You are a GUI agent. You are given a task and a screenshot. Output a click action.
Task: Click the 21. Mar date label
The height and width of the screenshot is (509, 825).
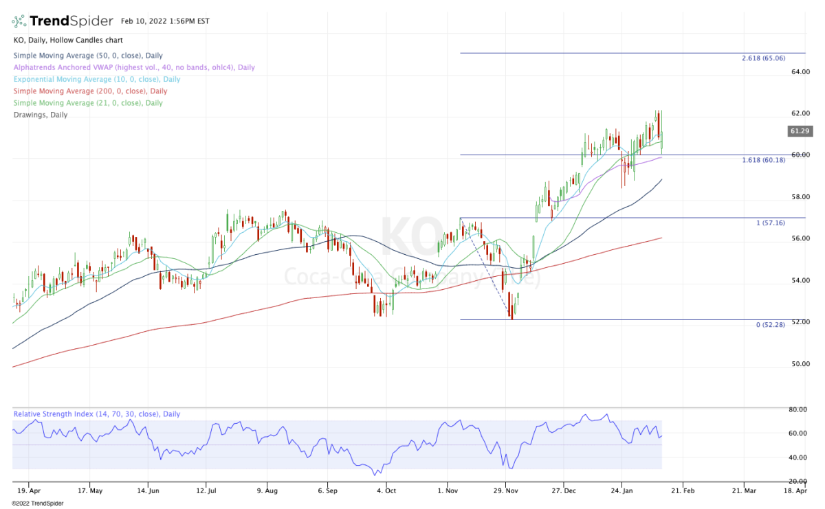click(x=744, y=491)
